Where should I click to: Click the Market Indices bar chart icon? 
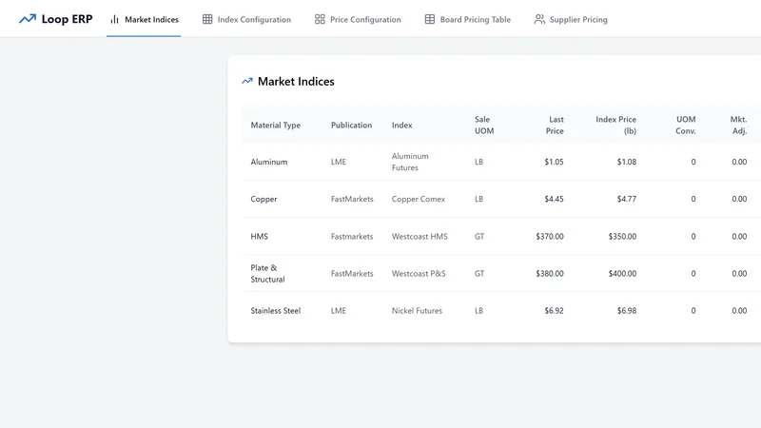tap(114, 19)
